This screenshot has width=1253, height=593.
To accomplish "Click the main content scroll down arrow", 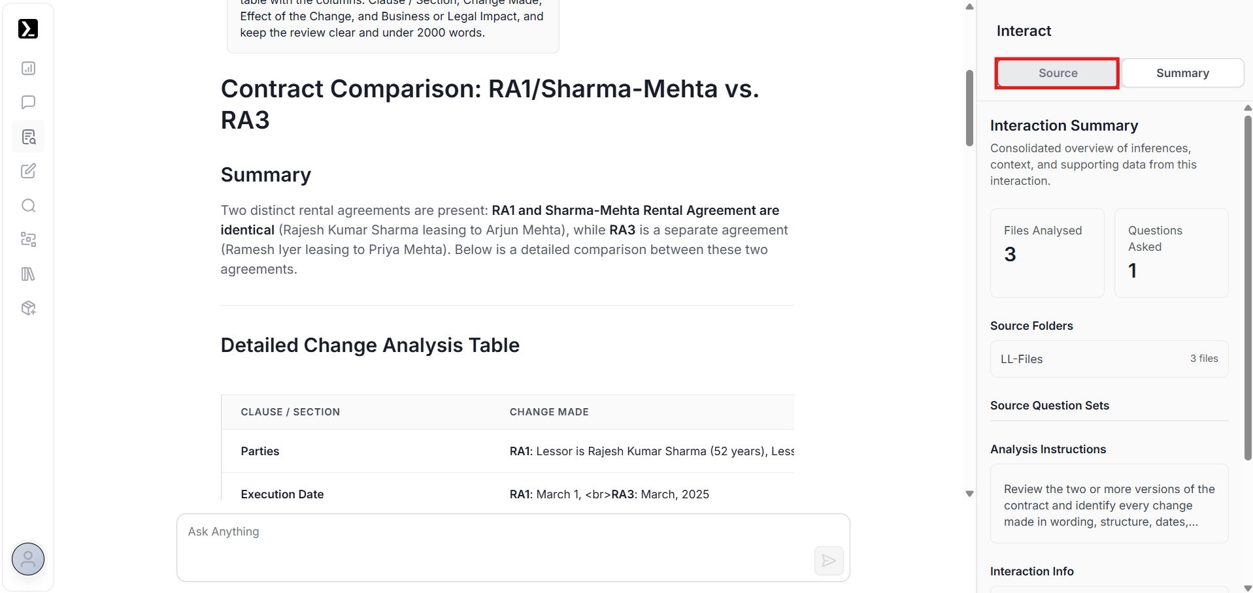I will click(x=969, y=494).
